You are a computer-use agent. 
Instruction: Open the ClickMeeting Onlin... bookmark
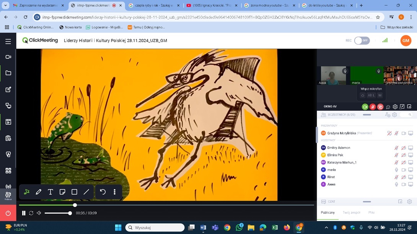coord(35,27)
